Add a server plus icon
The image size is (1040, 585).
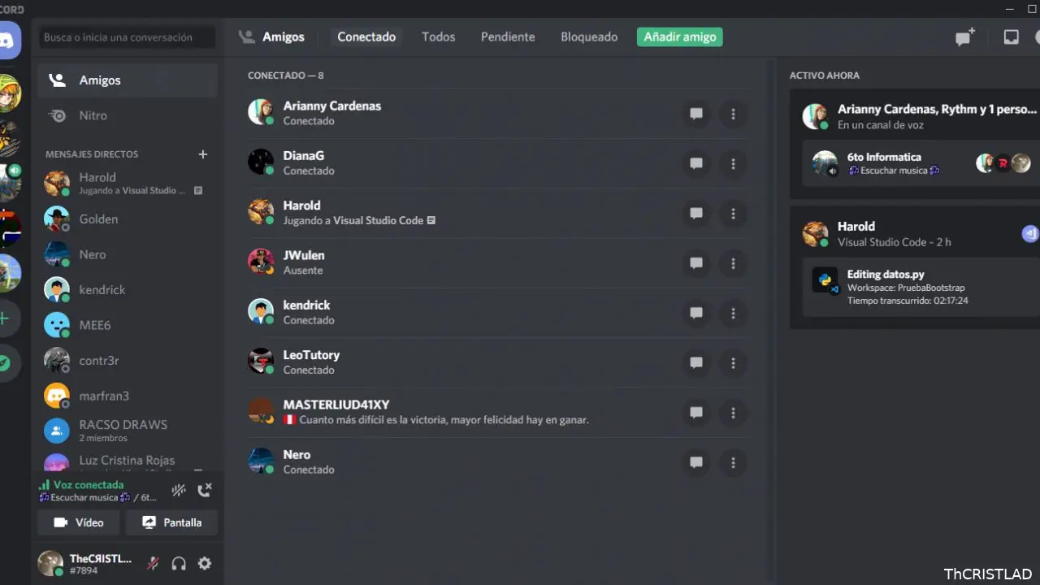tap(6, 318)
